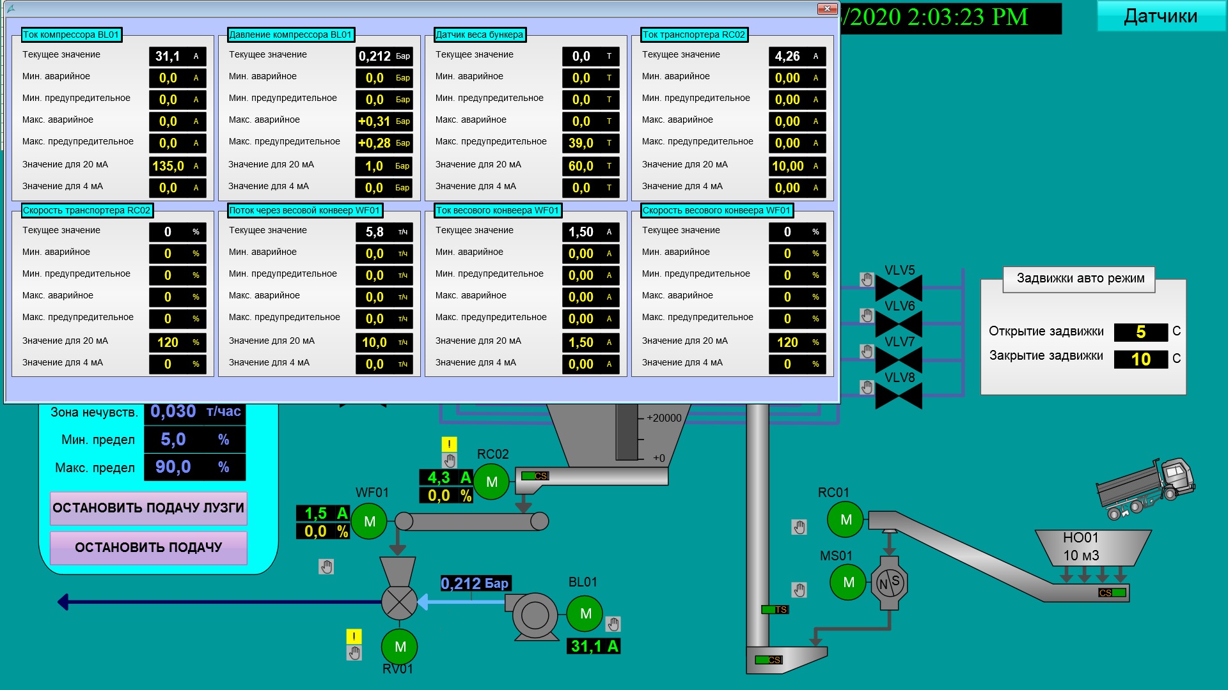Edit Открытие задвижки time value

pos(1141,332)
